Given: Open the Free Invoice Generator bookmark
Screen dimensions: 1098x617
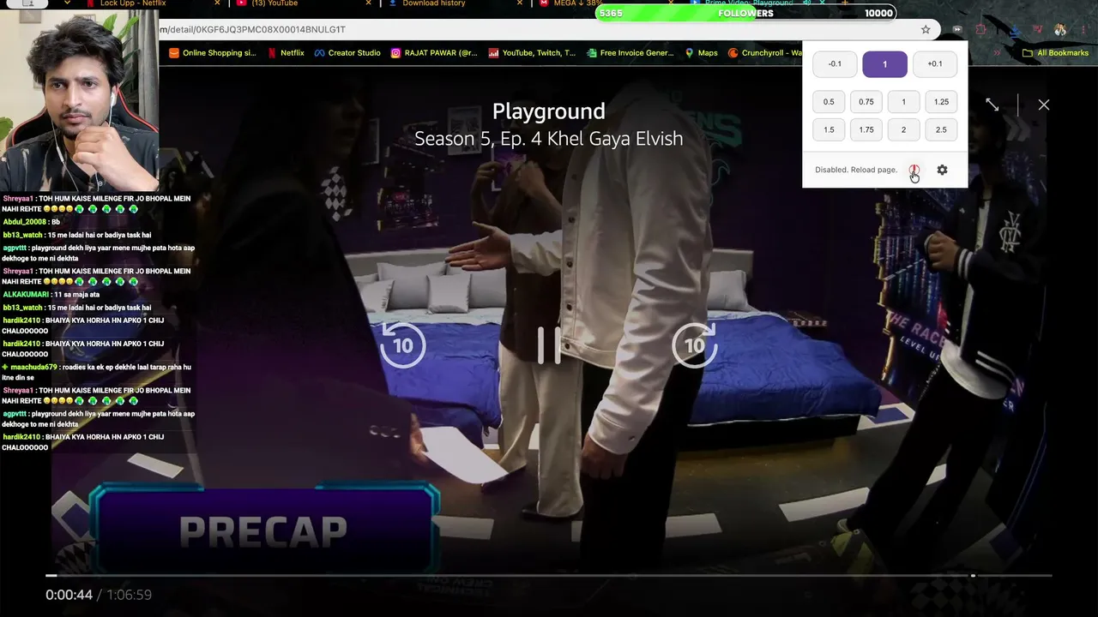Looking at the screenshot, I should tap(630, 53).
